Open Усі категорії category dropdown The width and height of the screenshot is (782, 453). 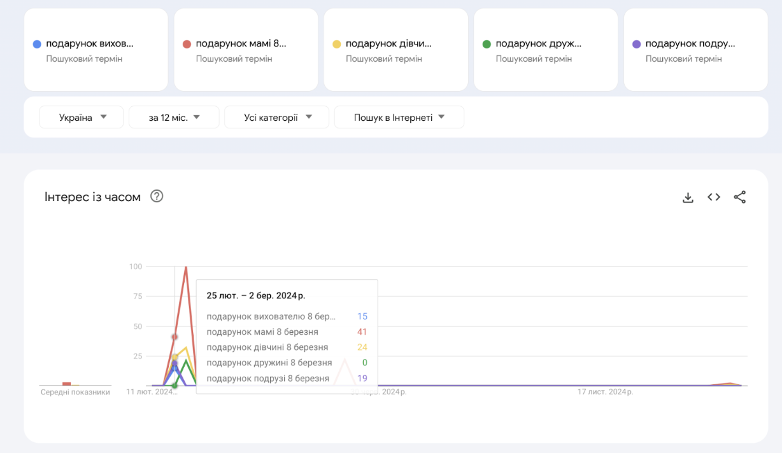pos(277,117)
